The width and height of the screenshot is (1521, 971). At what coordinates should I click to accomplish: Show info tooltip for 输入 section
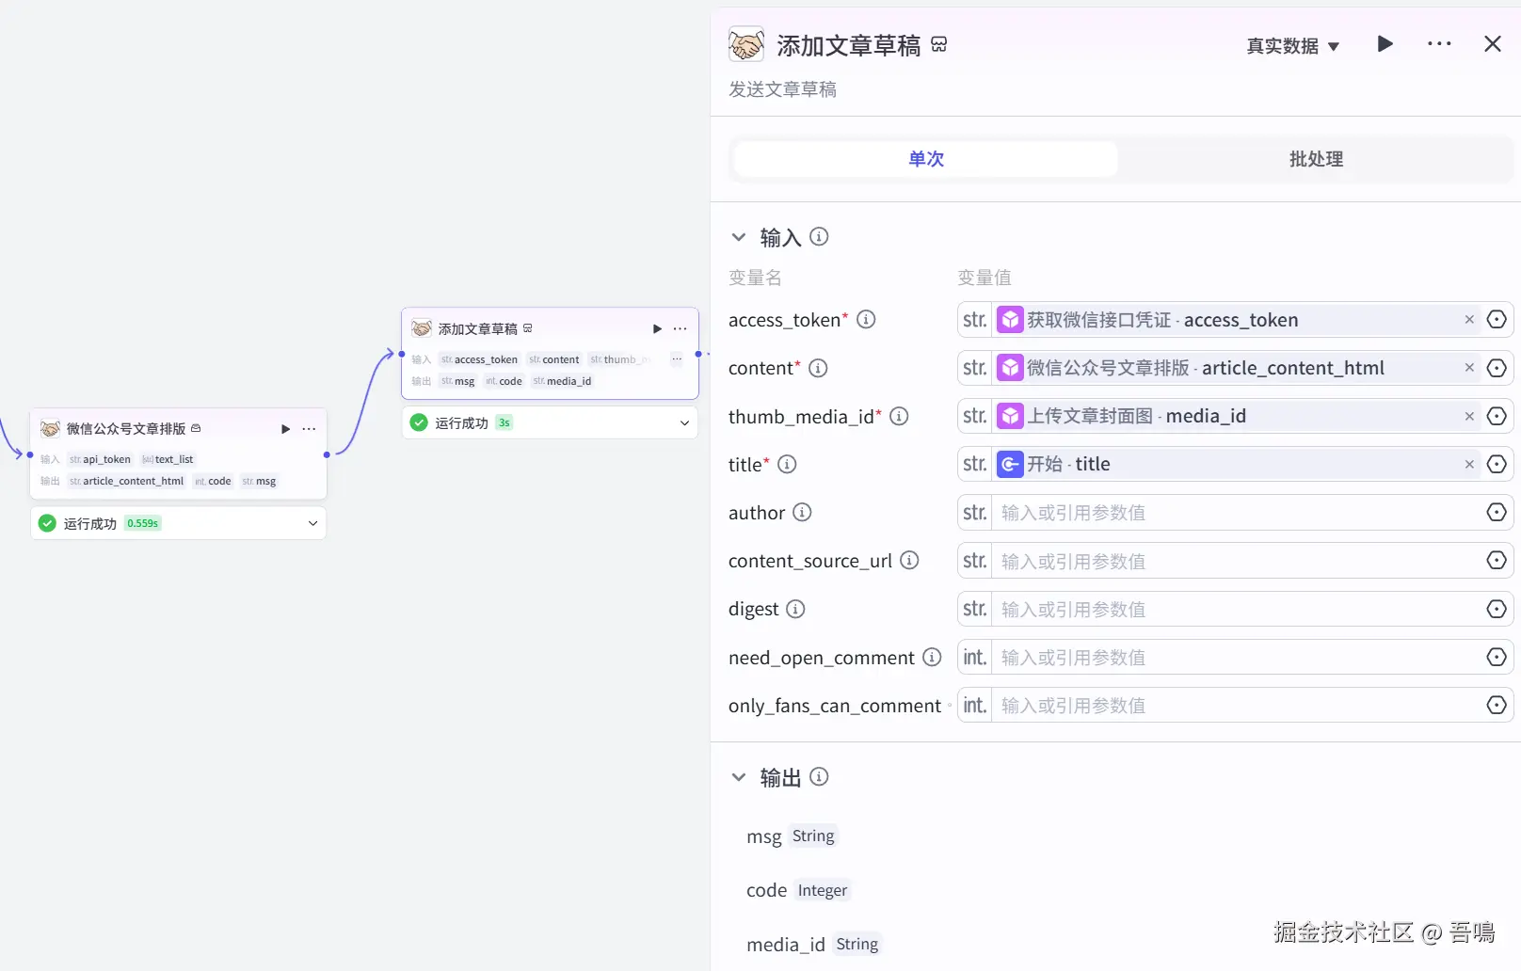tap(820, 237)
